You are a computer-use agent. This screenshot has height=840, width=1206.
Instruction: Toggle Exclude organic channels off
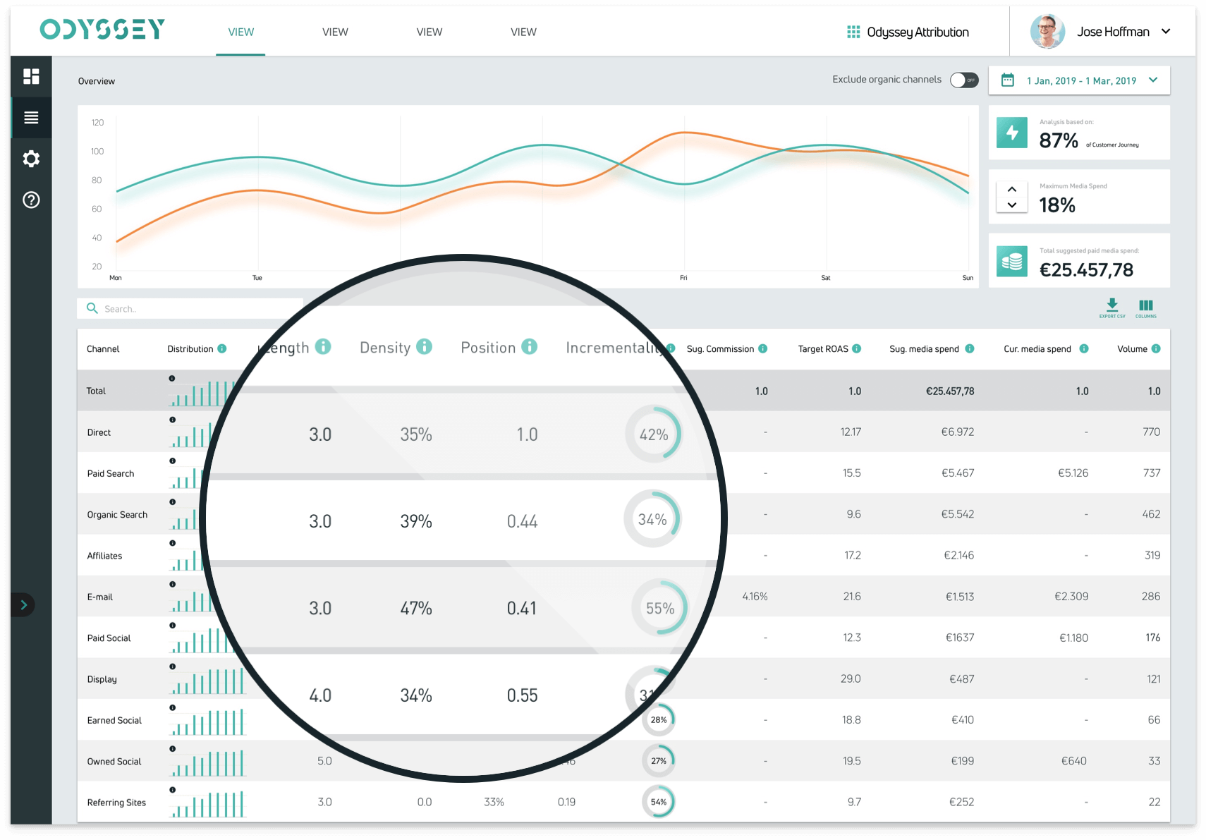point(963,80)
